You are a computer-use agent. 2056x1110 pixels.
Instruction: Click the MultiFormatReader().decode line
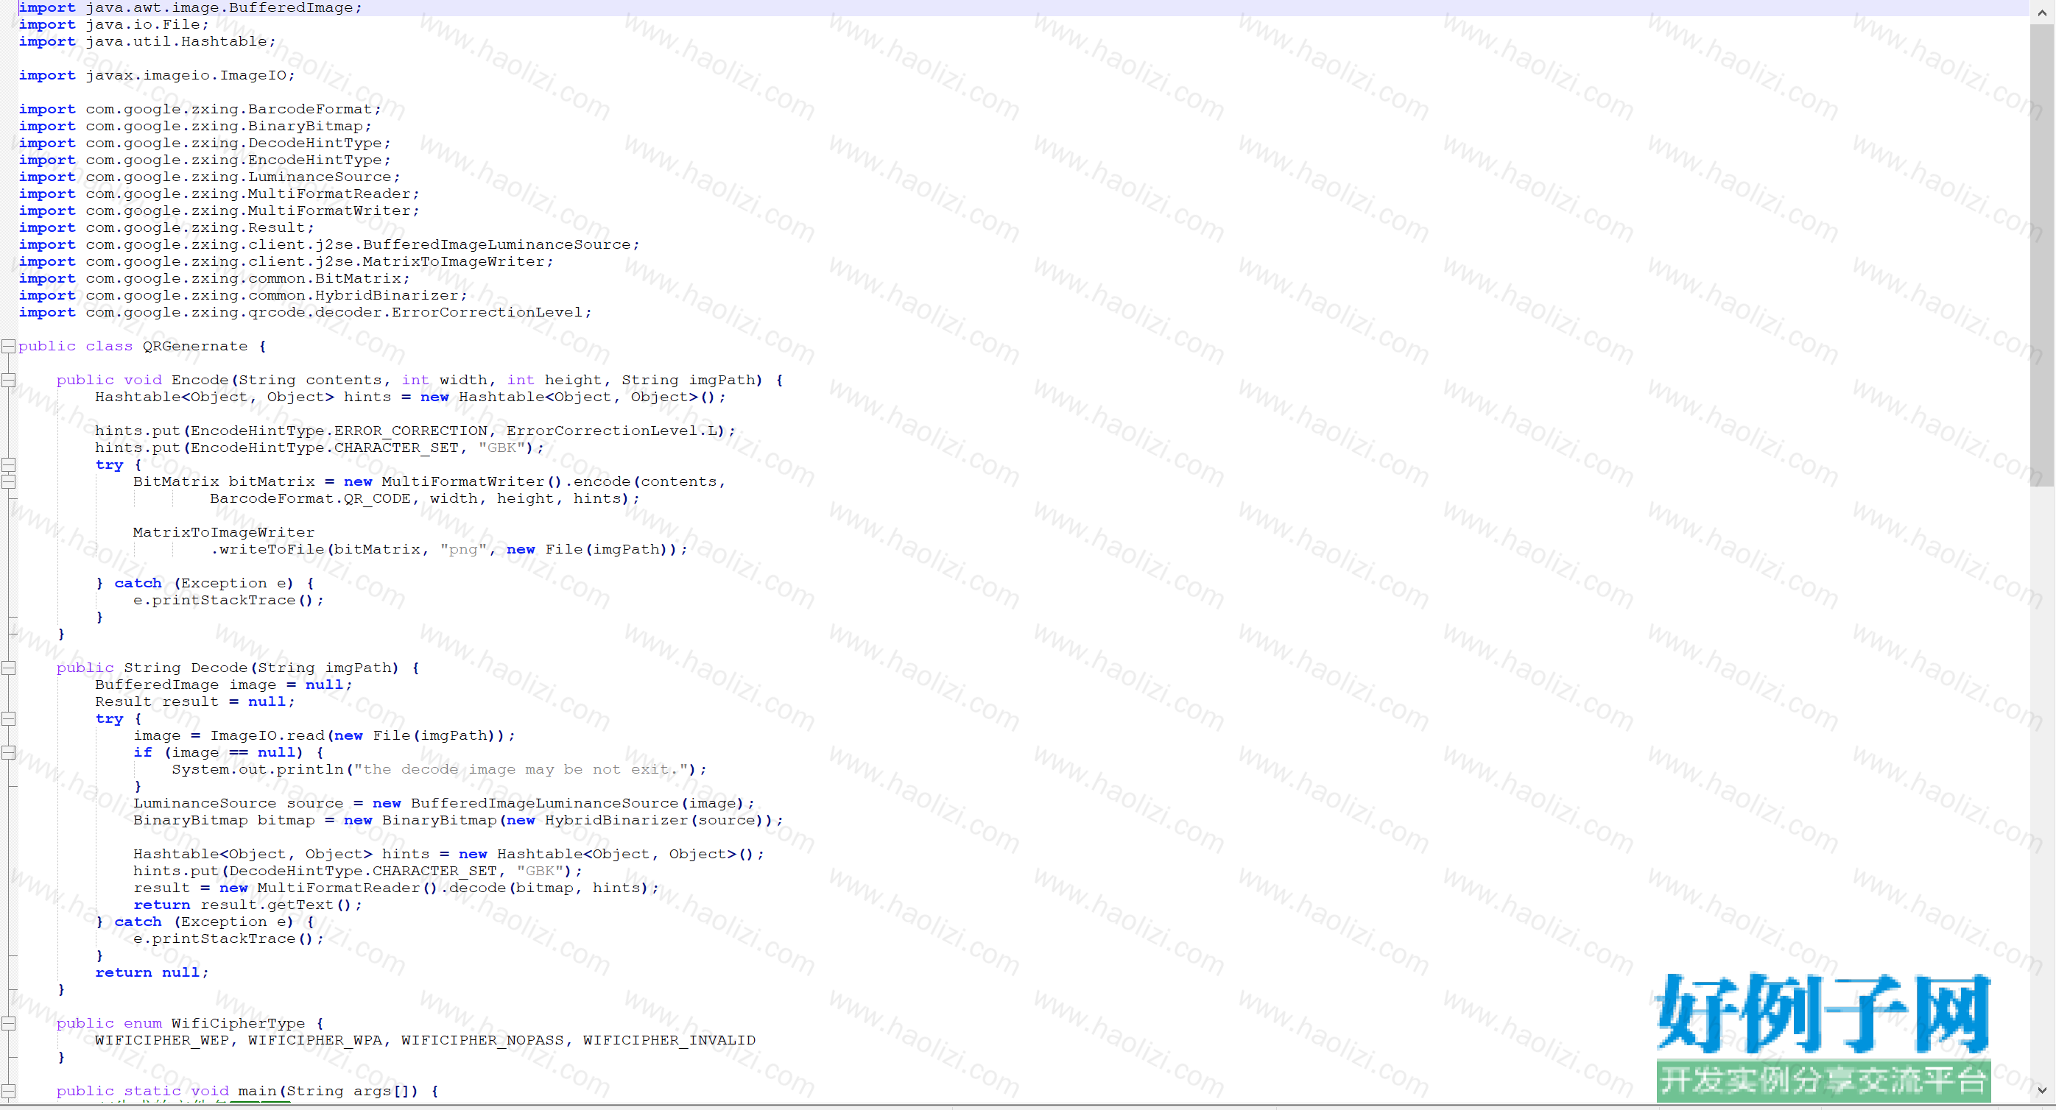[x=396, y=888]
